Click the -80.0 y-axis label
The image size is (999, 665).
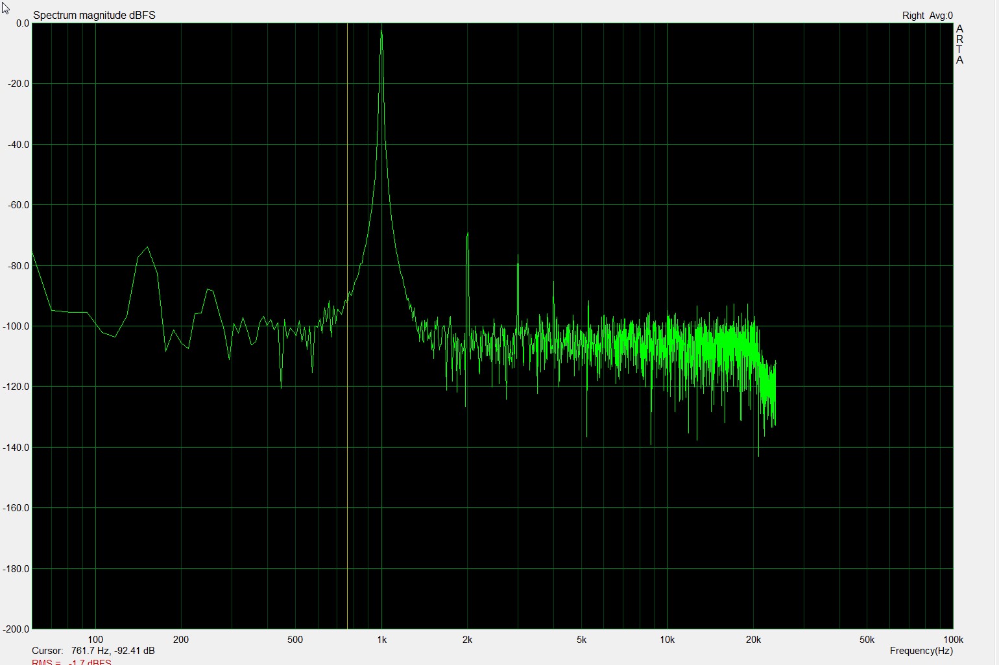[x=19, y=265]
